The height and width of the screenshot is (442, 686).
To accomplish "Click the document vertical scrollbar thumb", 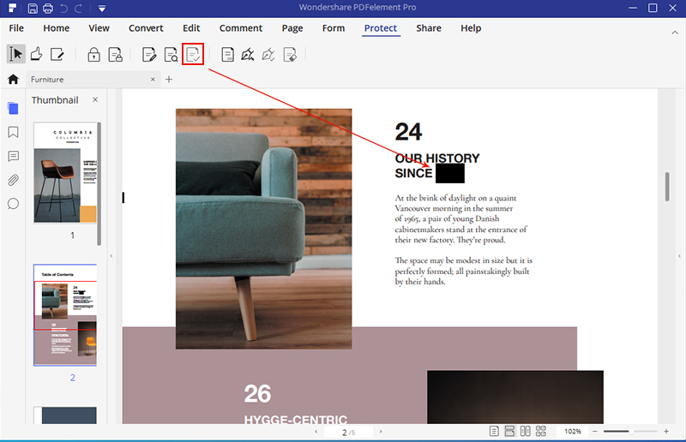I will (x=667, y=186).
